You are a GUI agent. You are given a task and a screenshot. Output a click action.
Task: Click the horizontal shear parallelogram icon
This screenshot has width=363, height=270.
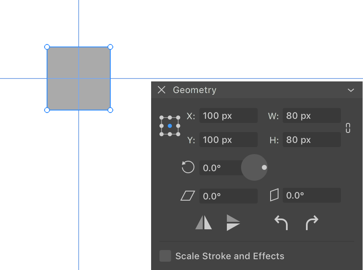point(187,196)
